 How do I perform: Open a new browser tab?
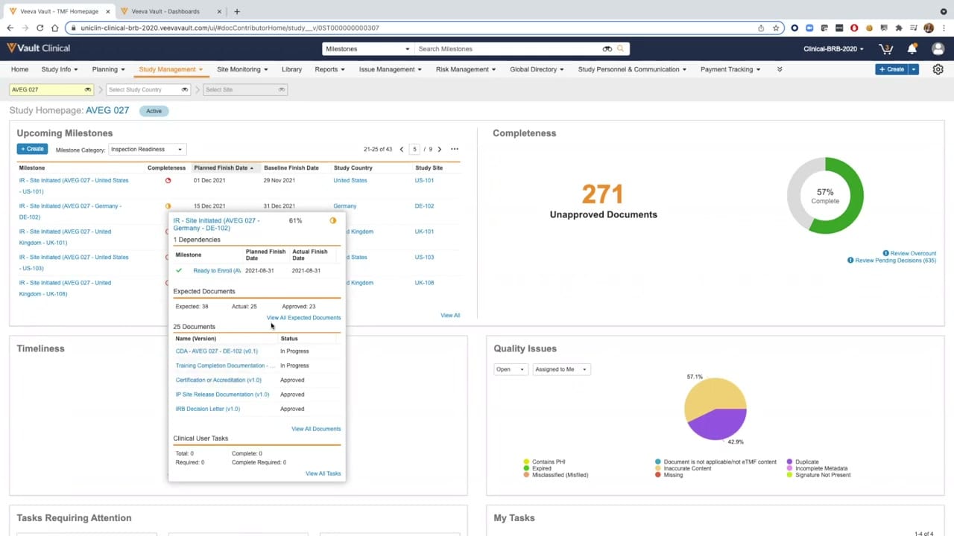[x=237, y=11]
